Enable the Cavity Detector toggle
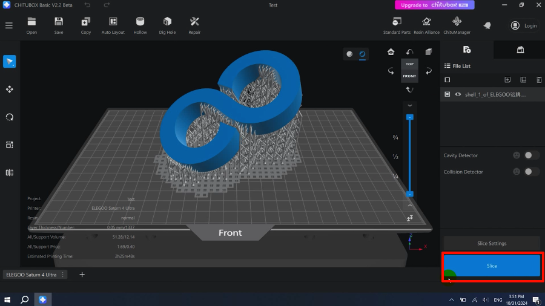Image resolution: width=545 pixels, height=306 pixels. (531, 155)
